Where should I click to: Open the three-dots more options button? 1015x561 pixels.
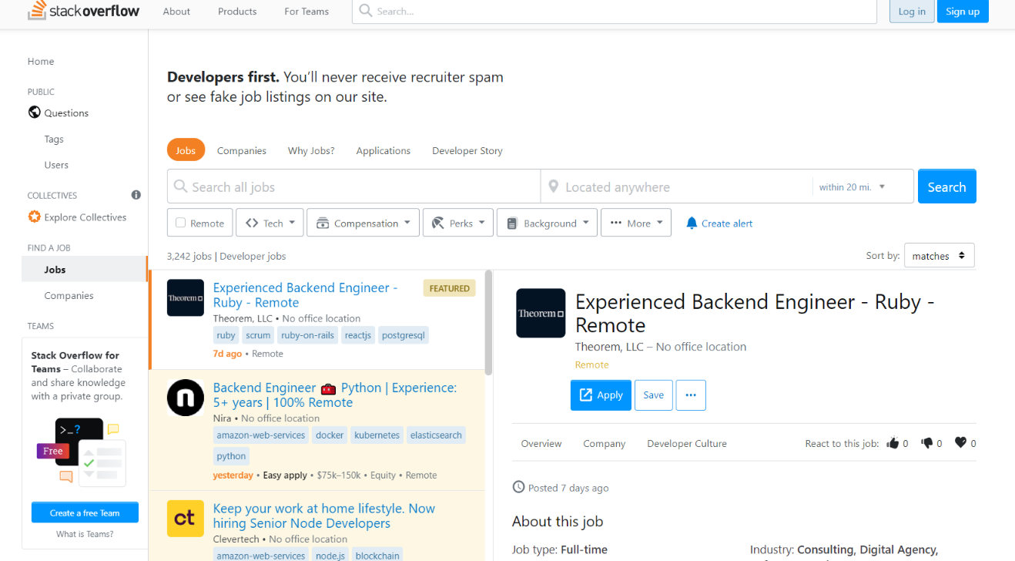pos(691,395)
